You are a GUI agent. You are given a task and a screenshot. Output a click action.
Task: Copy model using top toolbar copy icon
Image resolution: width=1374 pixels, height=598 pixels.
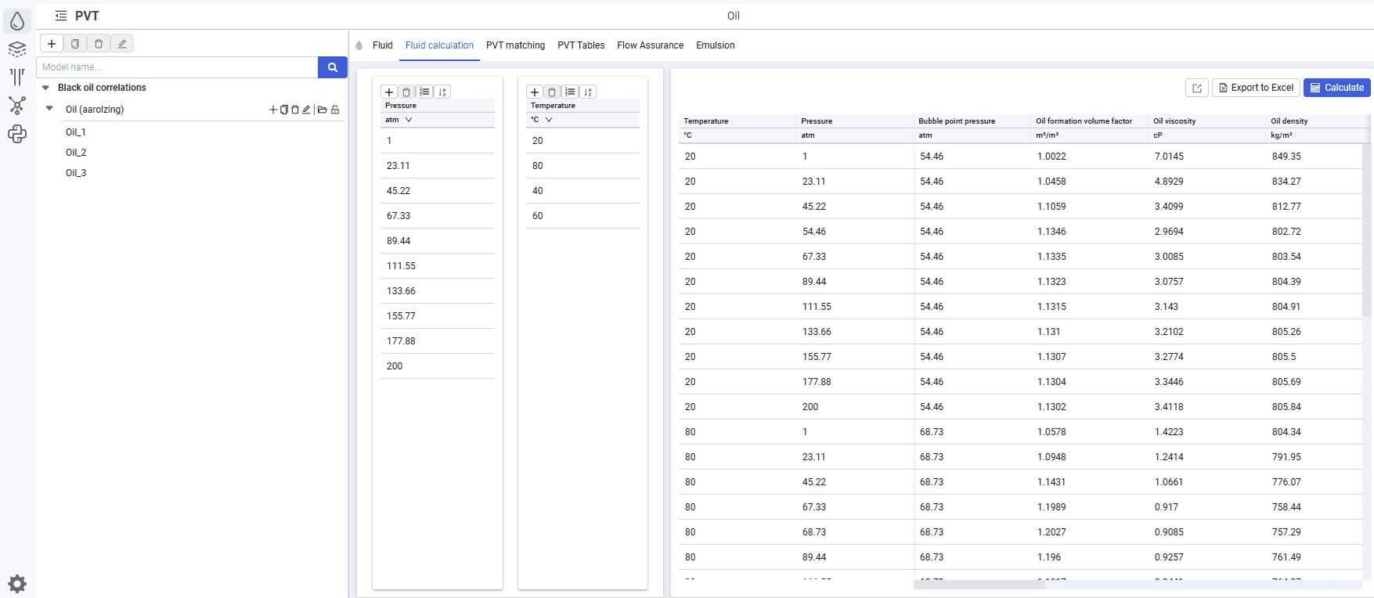click(x=75, y=44)
